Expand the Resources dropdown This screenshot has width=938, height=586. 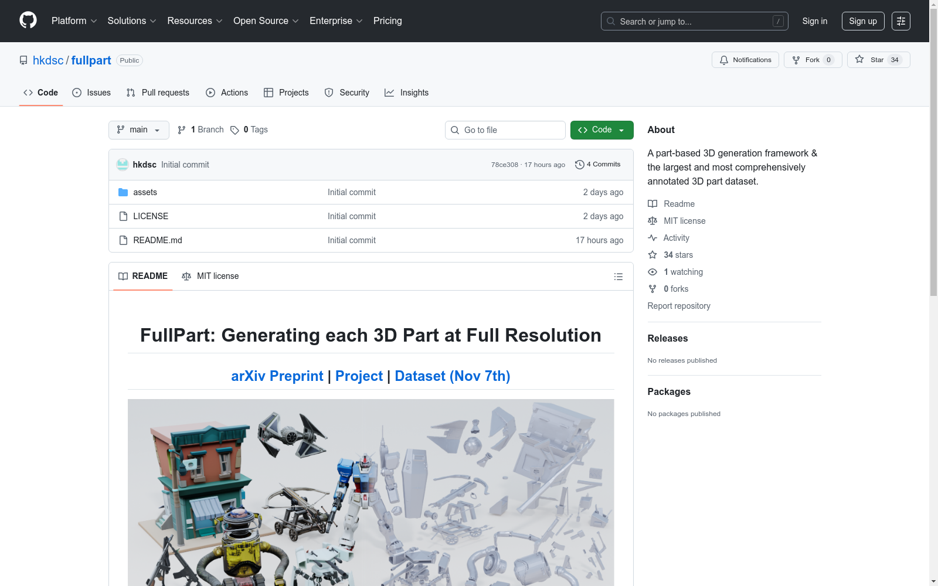coord(195,21)
